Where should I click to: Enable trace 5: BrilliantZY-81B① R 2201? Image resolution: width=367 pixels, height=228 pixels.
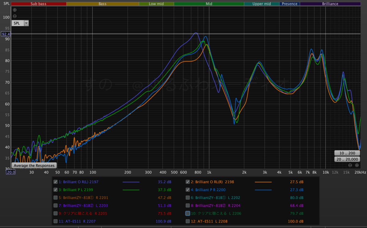[55, 197]
